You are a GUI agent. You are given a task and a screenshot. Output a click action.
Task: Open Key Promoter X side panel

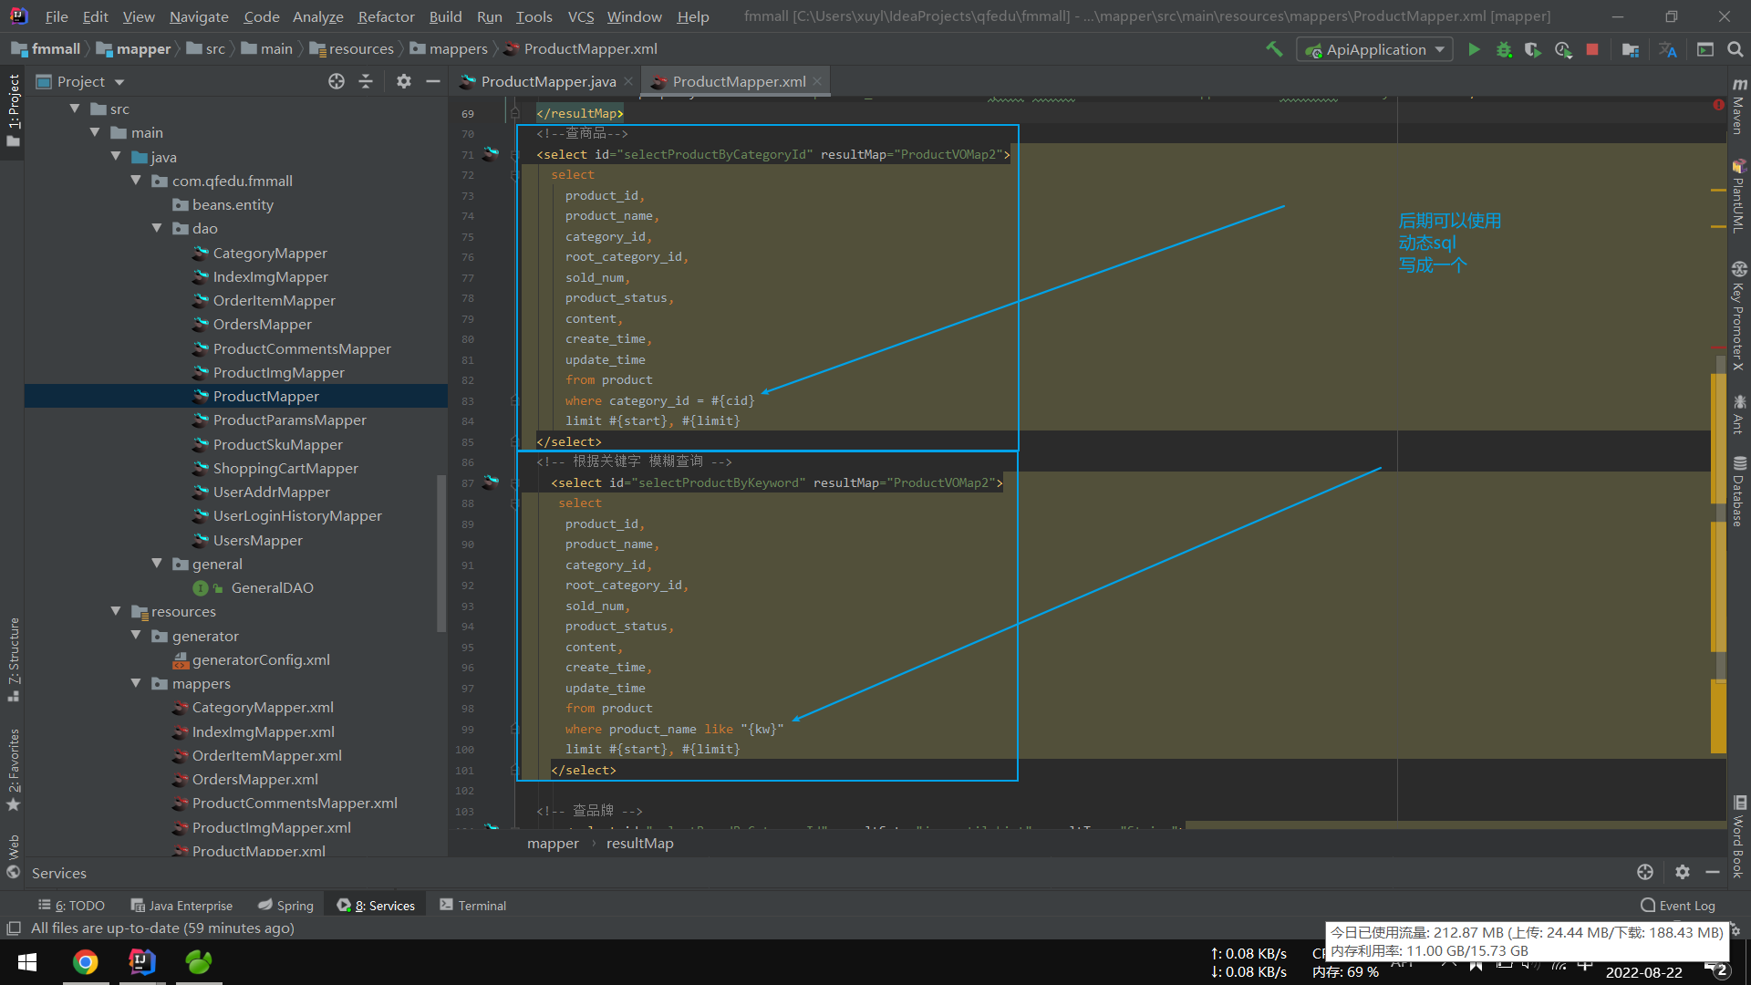click(1739, 316)
